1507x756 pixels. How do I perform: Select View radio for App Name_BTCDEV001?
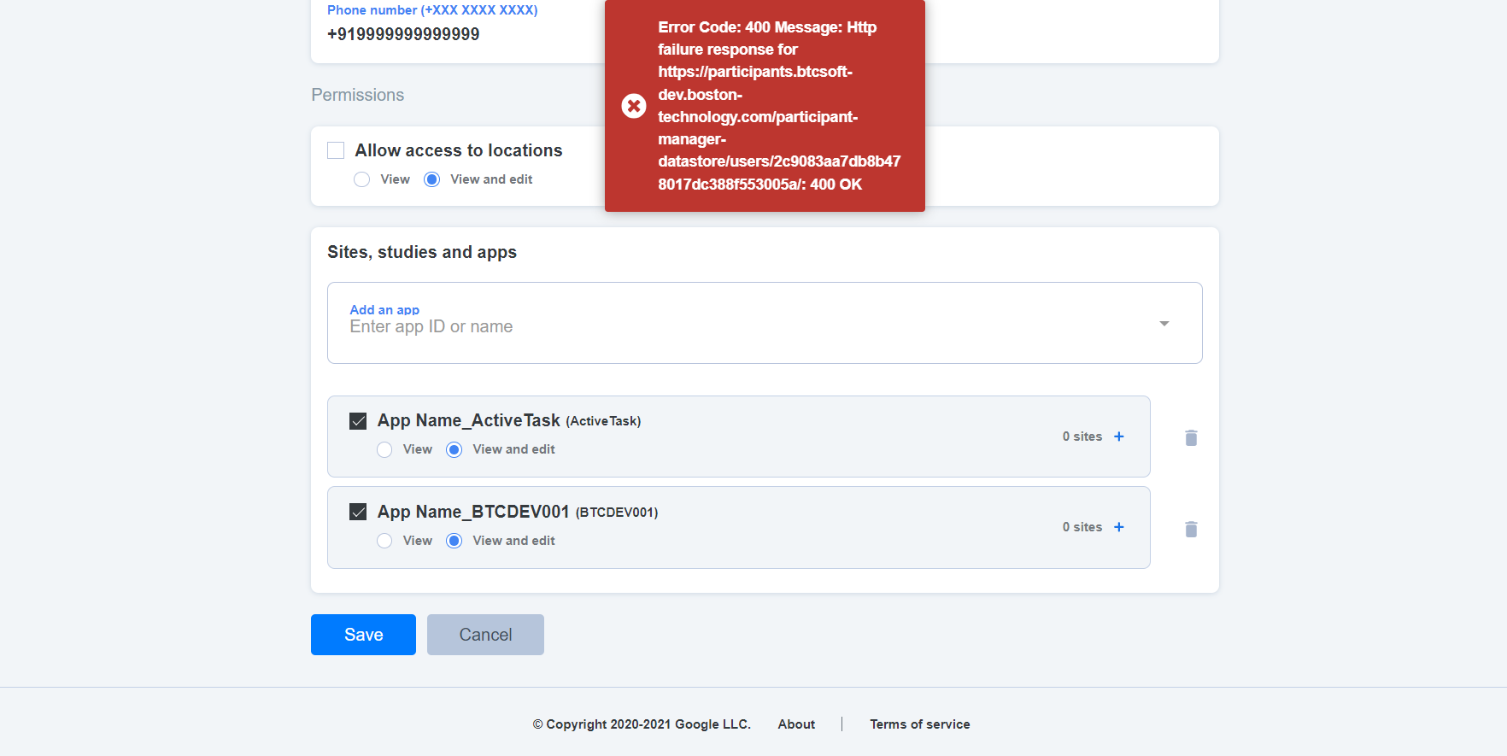tap(384, 541)
